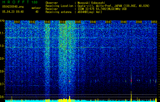Click the 0948 time marker
This screenshot has width=160, height=102.
(x=124, y=22)
